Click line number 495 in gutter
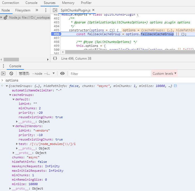 [57, 30]
